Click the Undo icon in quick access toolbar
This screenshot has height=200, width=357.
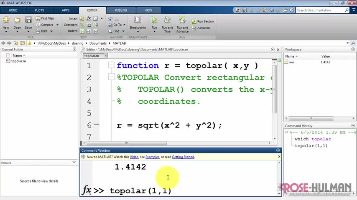pyautogui.click(x=272, y=10)
